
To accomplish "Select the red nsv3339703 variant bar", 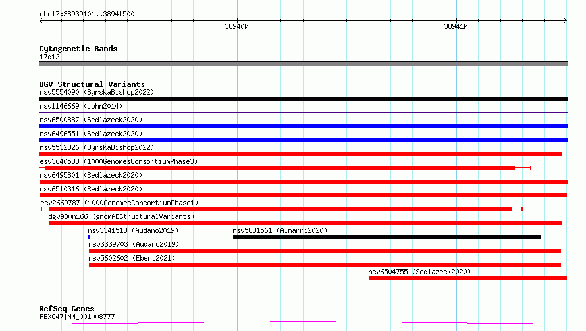I will click(x=325, y=251).
